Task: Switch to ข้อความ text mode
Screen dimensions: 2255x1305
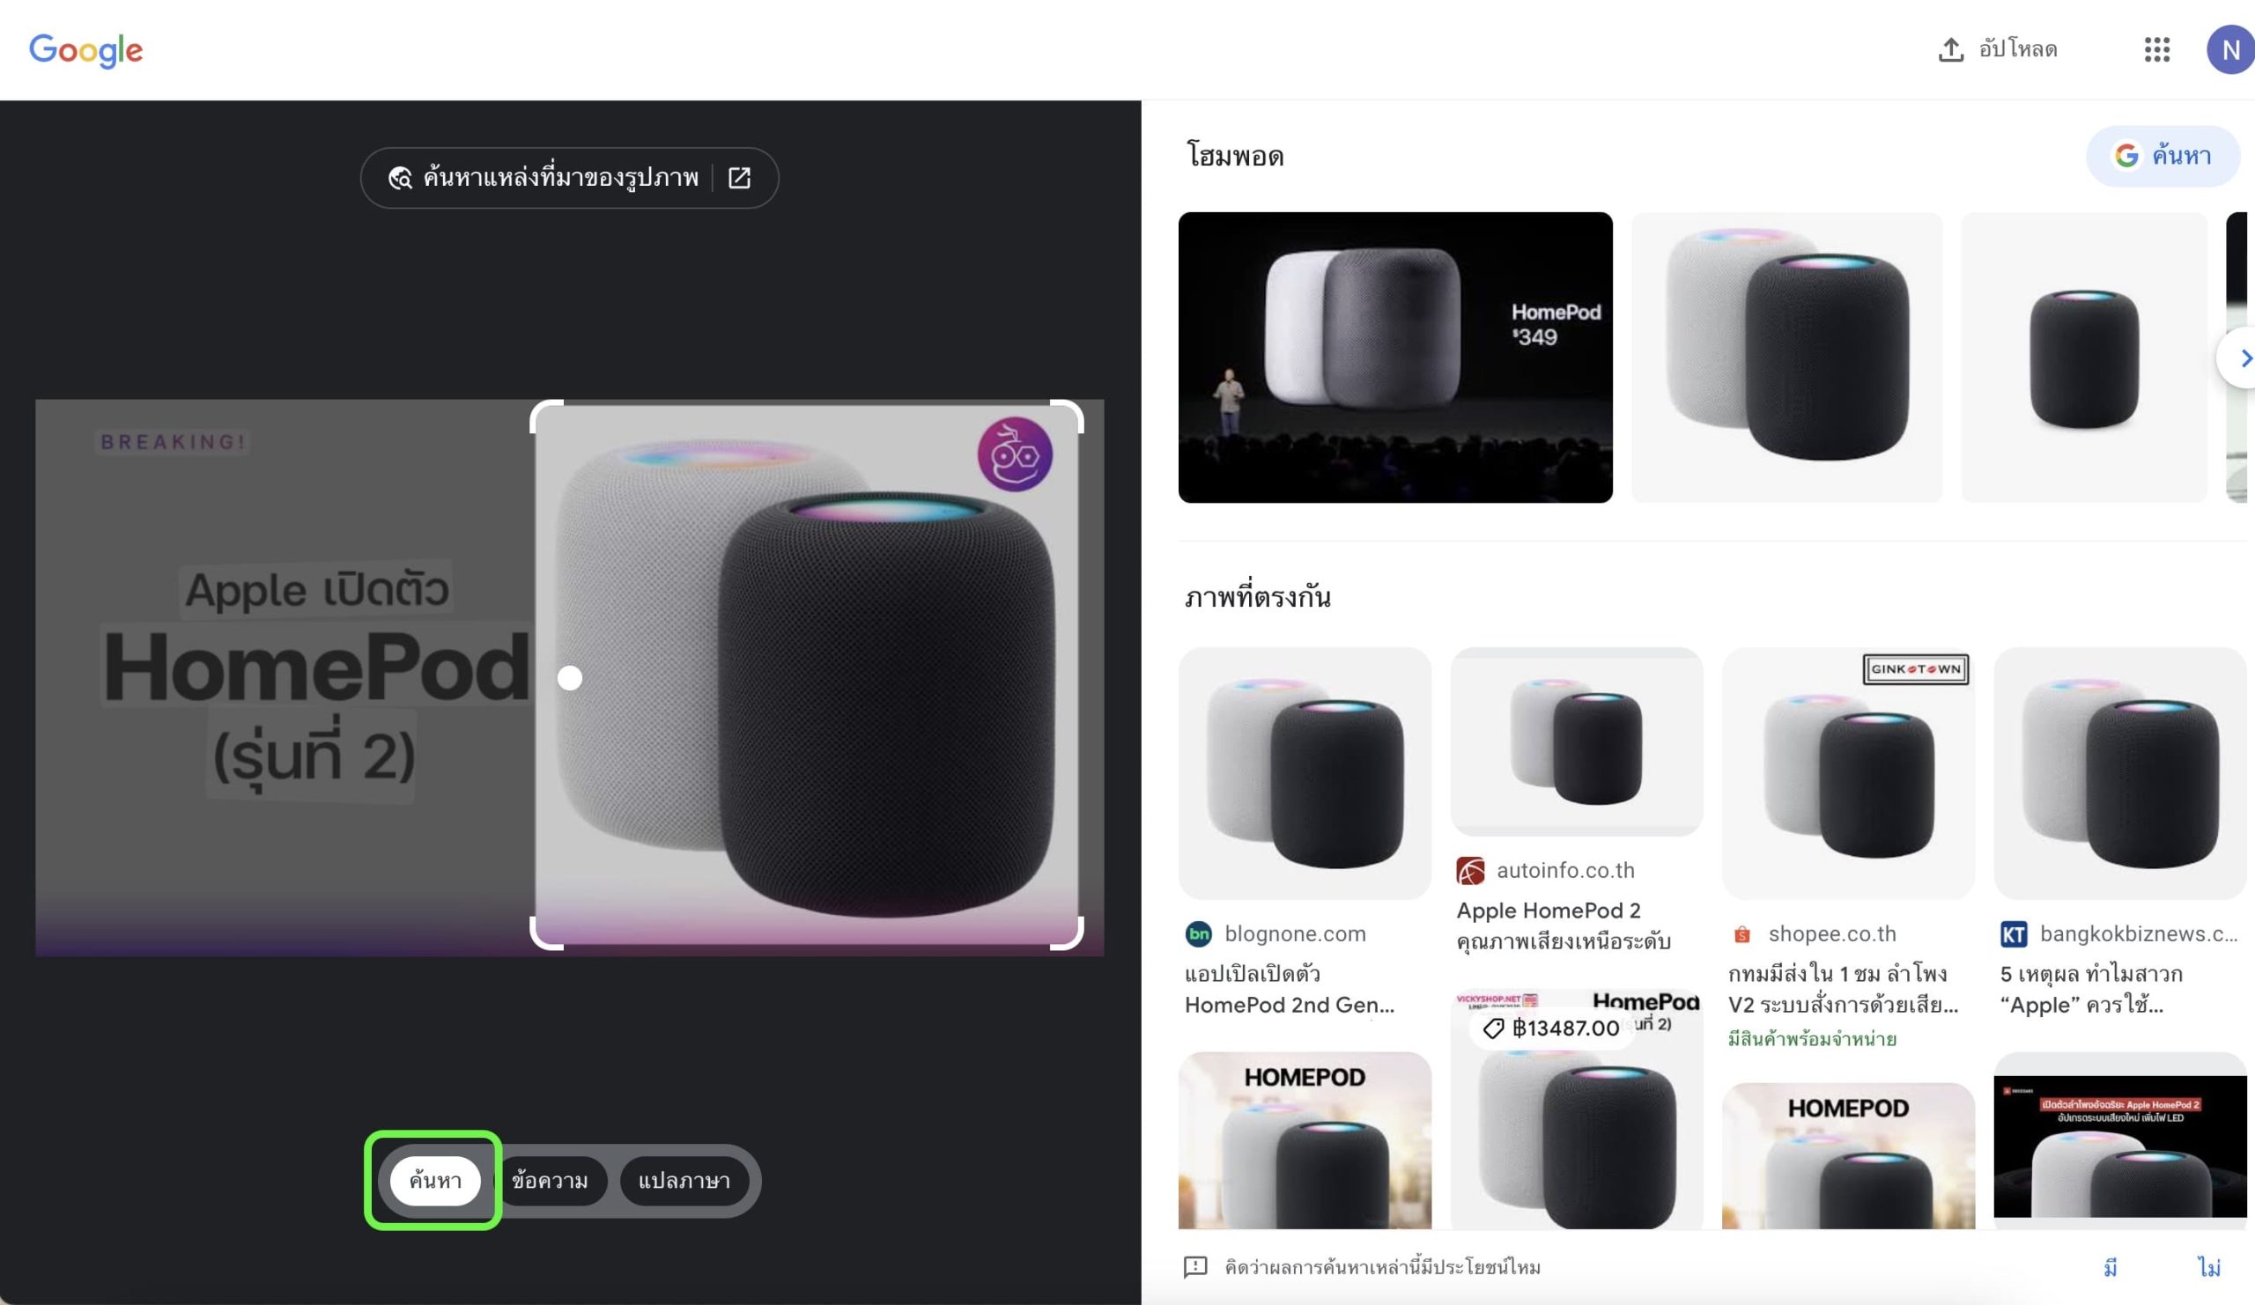Action: [550, 1181]
